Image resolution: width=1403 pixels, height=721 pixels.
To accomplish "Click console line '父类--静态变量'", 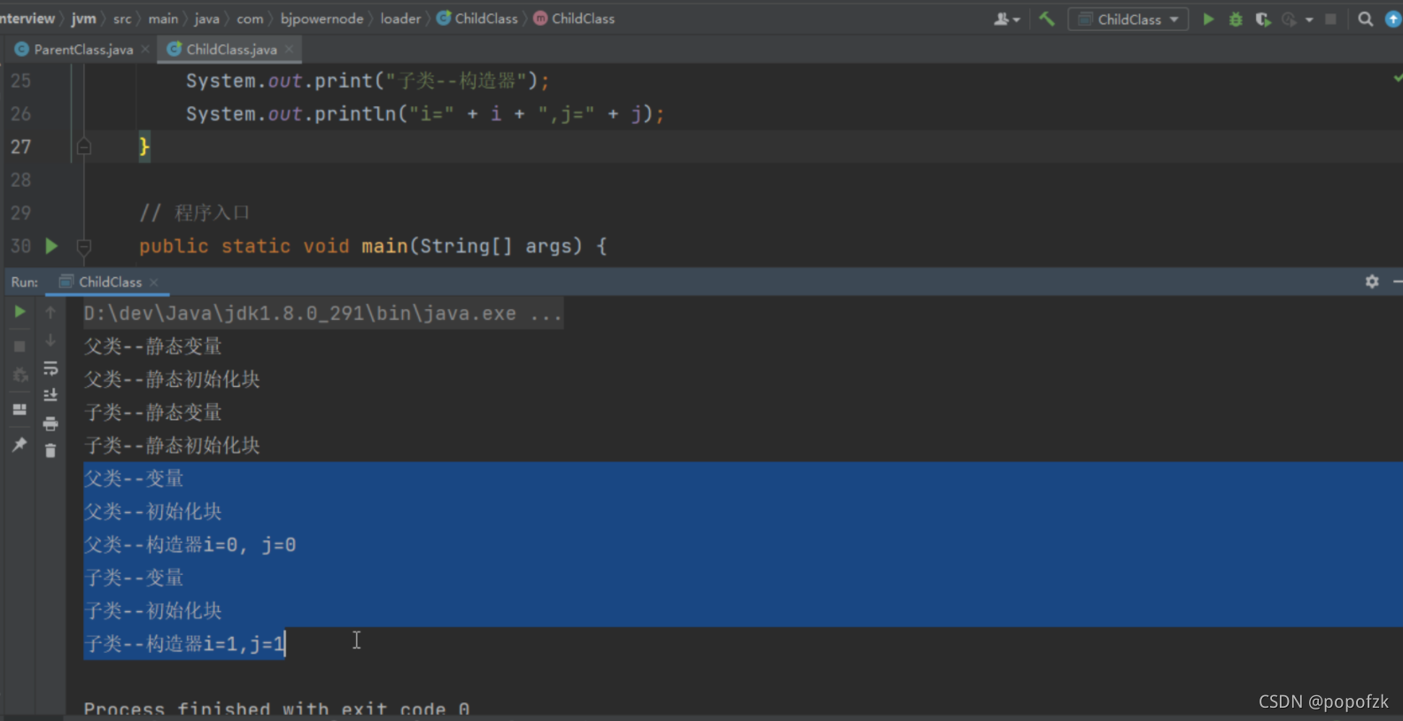I will tap(152, 346).
